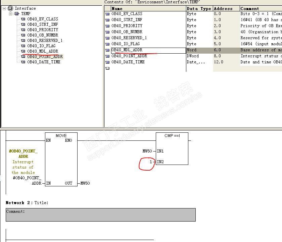Select the CMP ==I comparator box title

pos(172,136)
